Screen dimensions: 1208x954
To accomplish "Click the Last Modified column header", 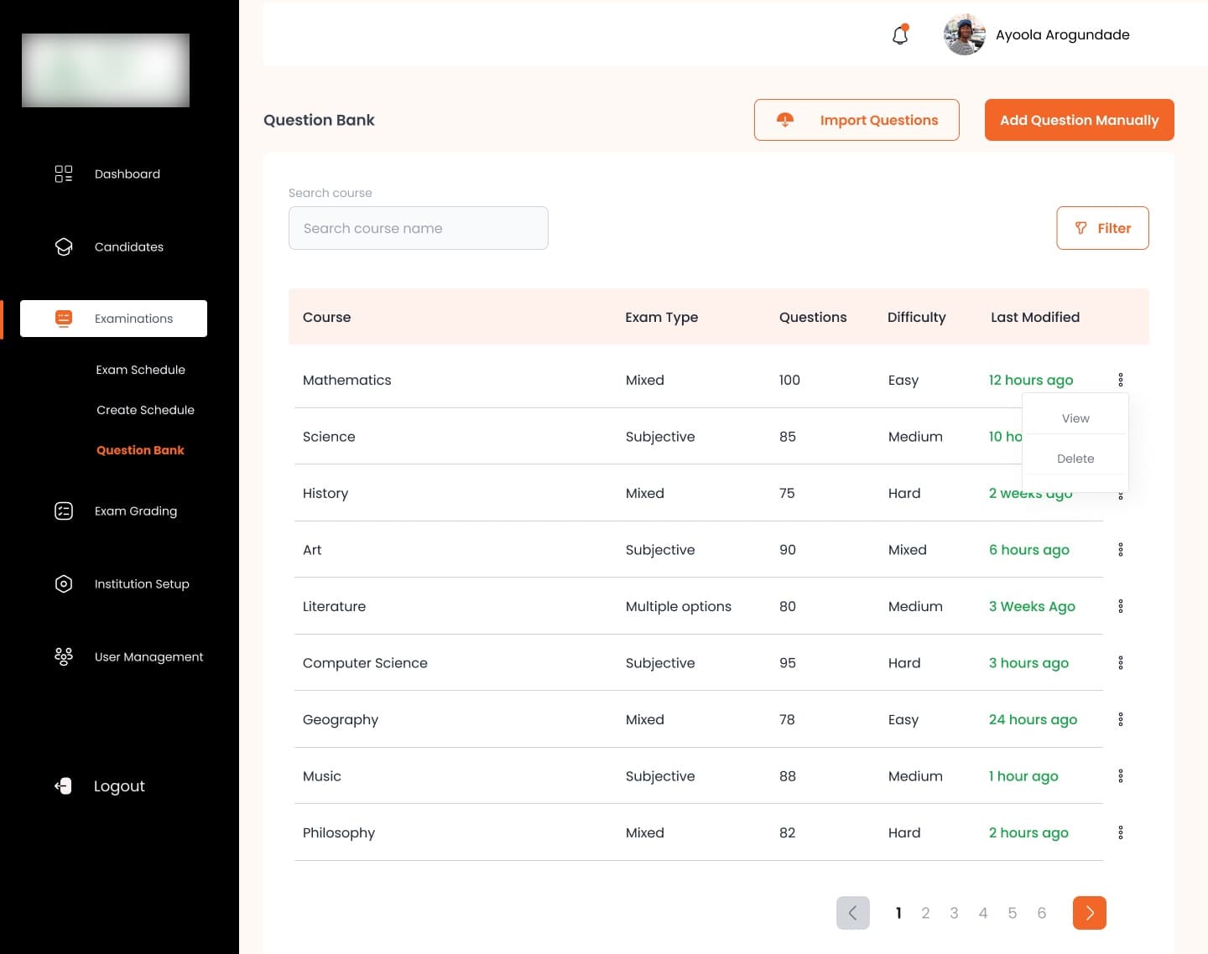I will point(1035,317).
